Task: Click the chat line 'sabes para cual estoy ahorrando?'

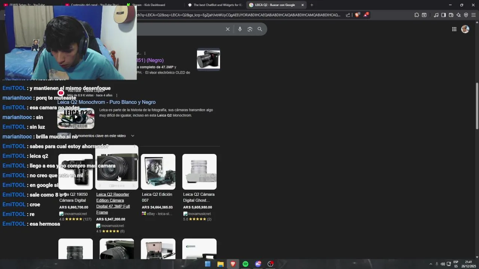Action: click(69, 146)
